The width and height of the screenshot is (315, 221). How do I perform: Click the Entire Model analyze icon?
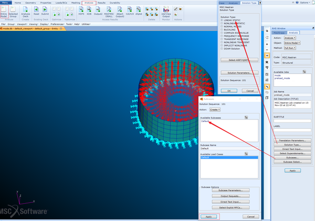point(4,12)
